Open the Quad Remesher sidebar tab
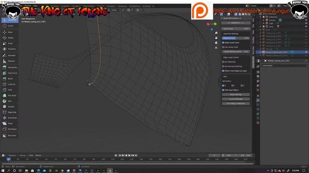309x173 pixels. (x=253, y=62)
